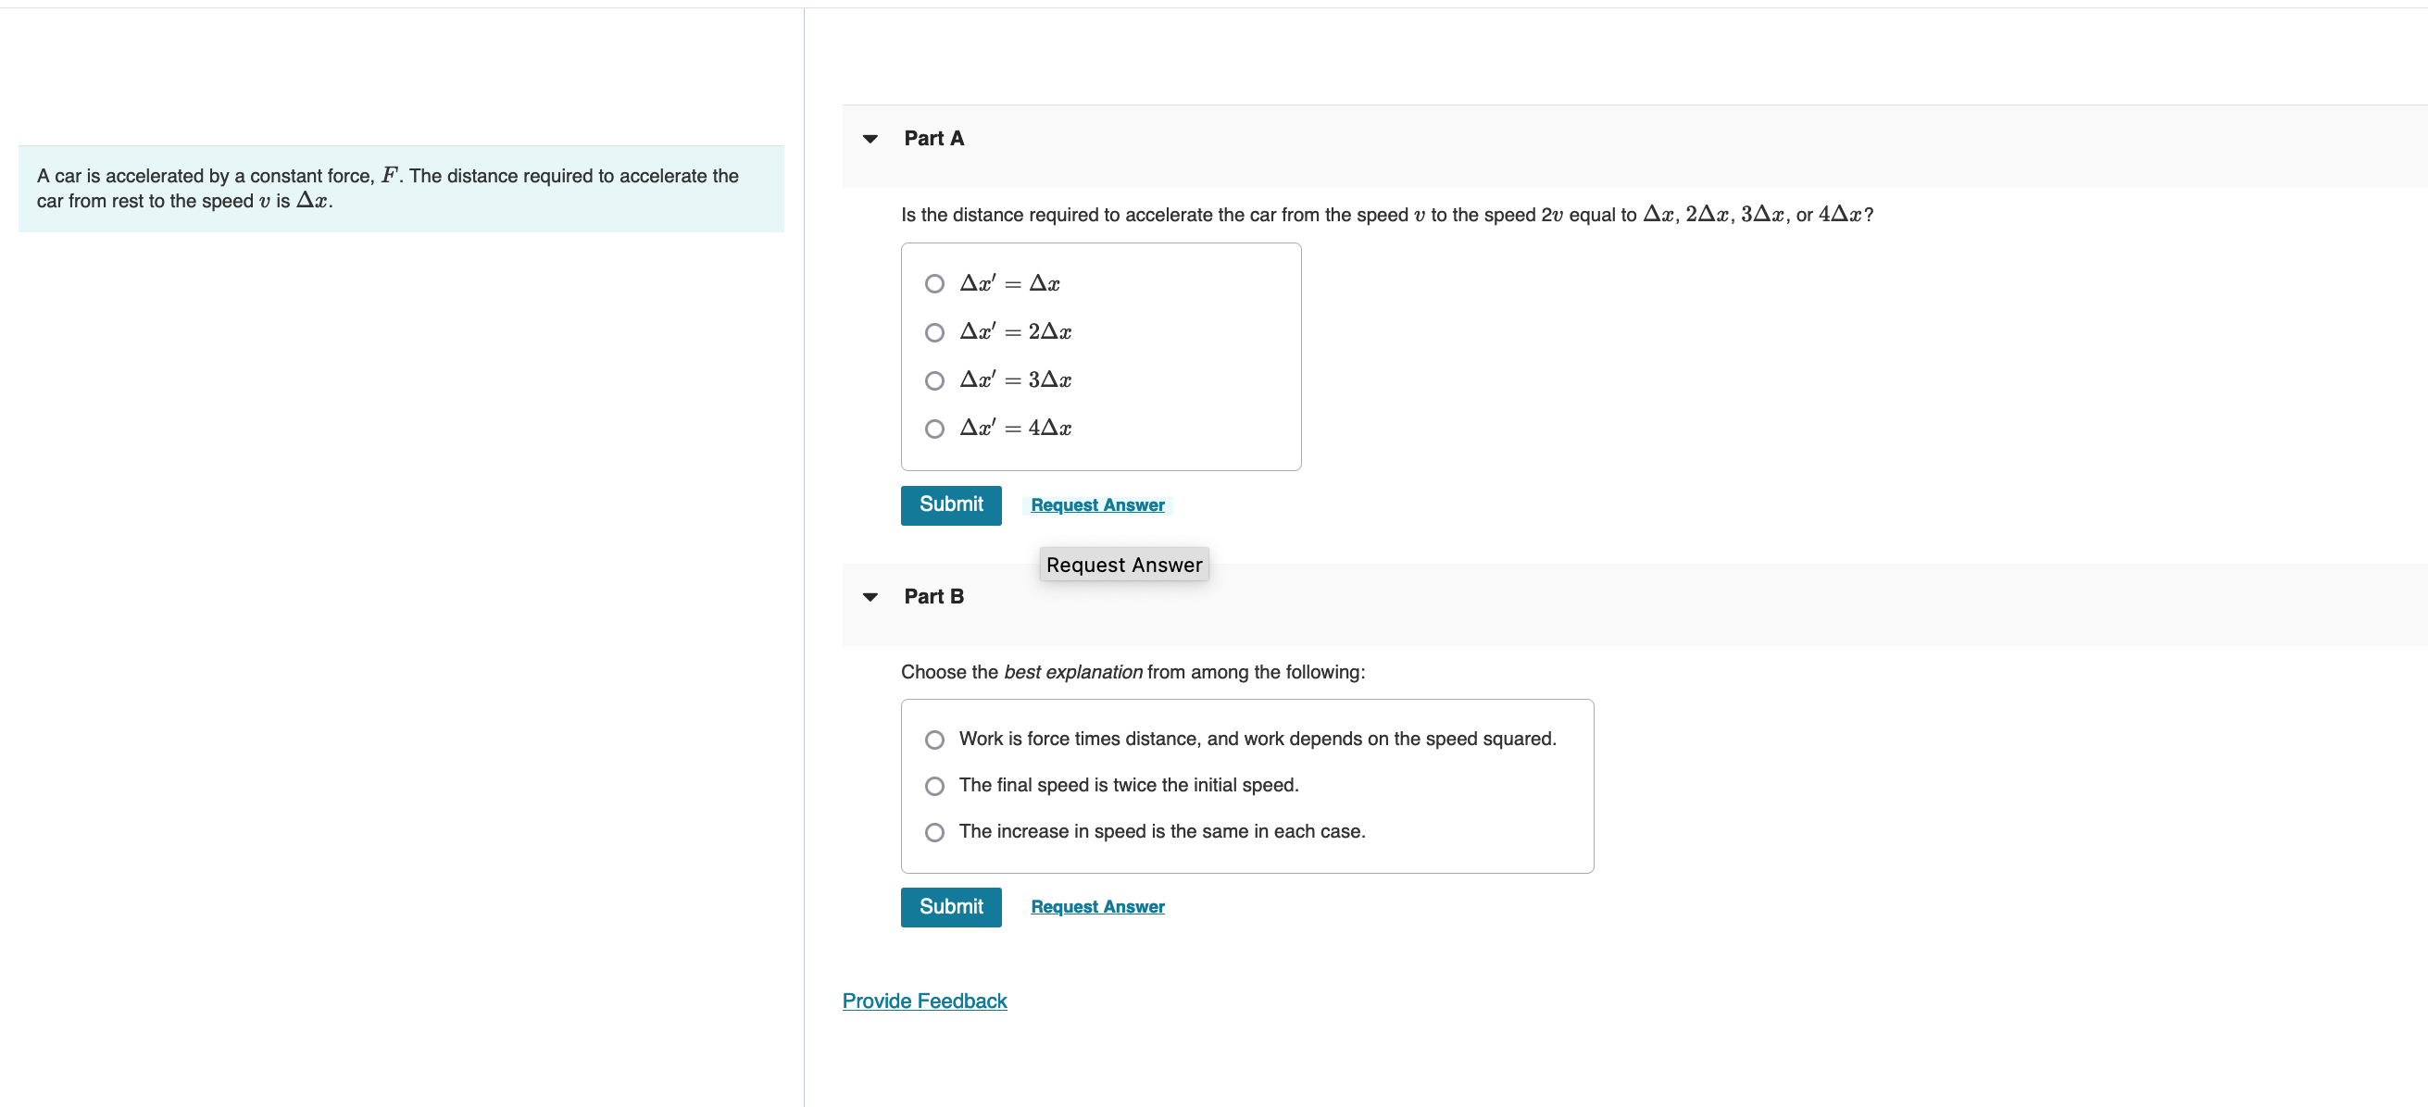Viewport: 2428px width, 1107px height.
Task: Pick 'The increase in speed is same' option
Action: click(934, 832)
